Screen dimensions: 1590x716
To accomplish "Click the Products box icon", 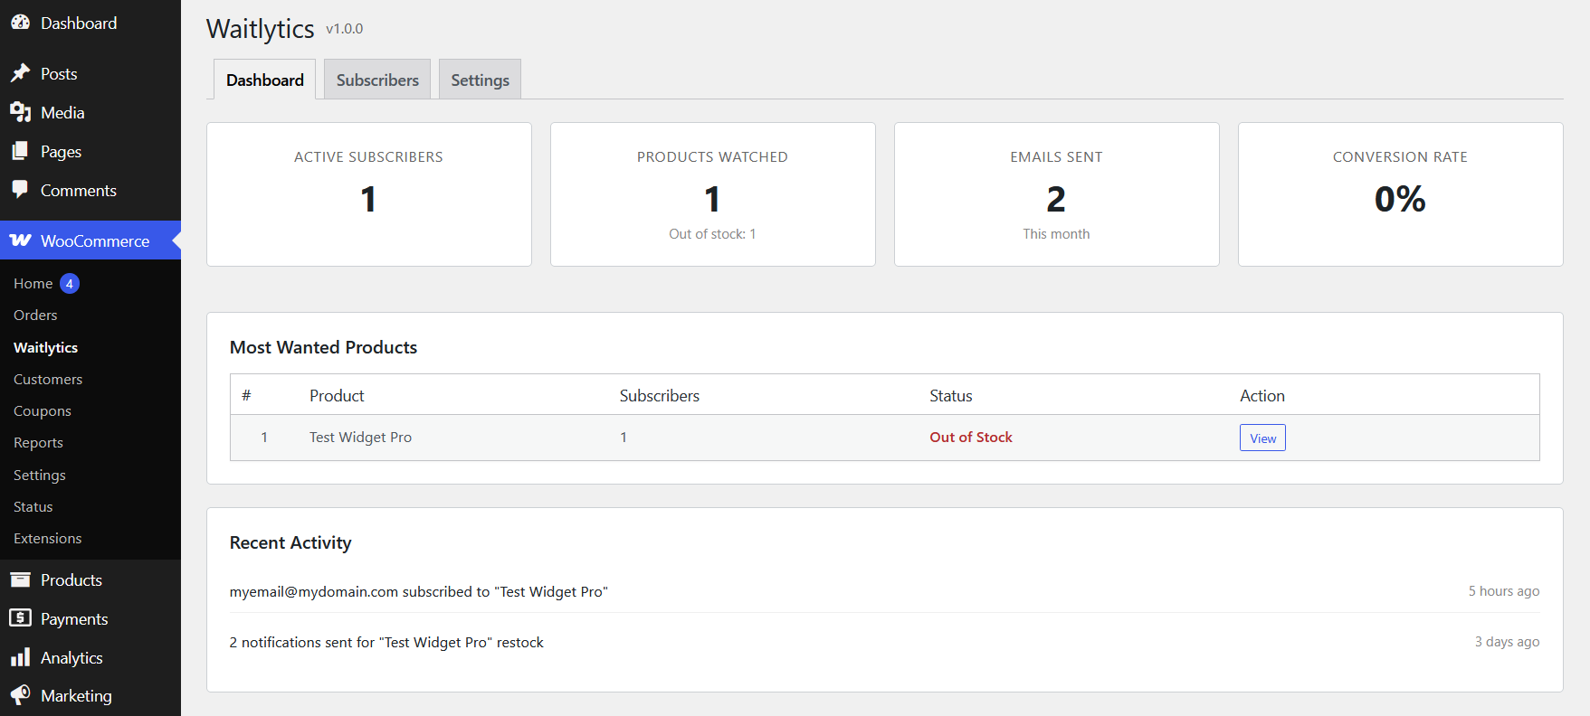I will pos(20,579).
